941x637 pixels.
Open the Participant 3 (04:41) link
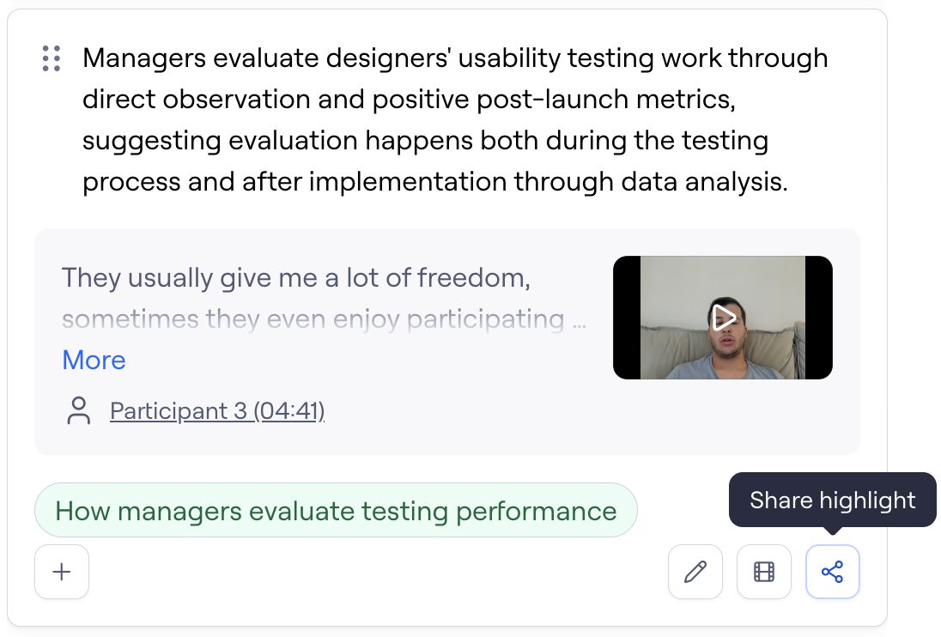coord(217,411)
